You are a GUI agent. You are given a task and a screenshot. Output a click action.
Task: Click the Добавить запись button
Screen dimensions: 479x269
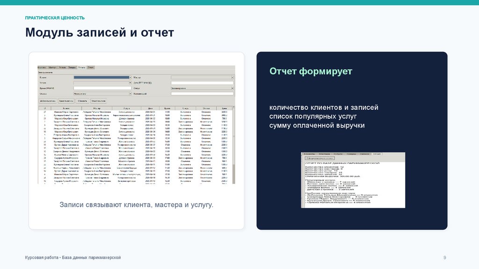coord(48,101)
